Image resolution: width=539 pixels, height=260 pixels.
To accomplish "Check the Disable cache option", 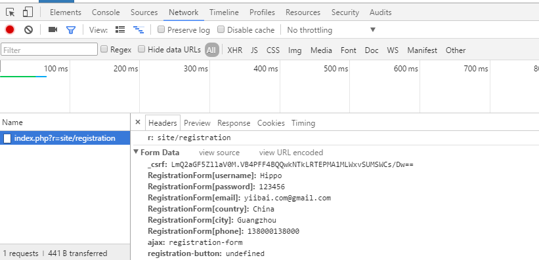I will [221, 29].
